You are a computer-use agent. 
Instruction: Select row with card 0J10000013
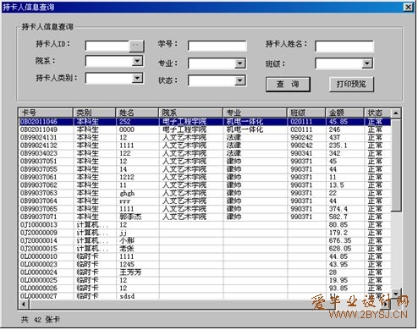click(x=205, y=225)
